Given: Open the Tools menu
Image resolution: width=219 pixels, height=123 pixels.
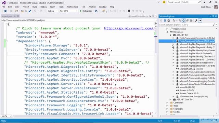Looking at the screenshot, I should (x=61, y=7).
